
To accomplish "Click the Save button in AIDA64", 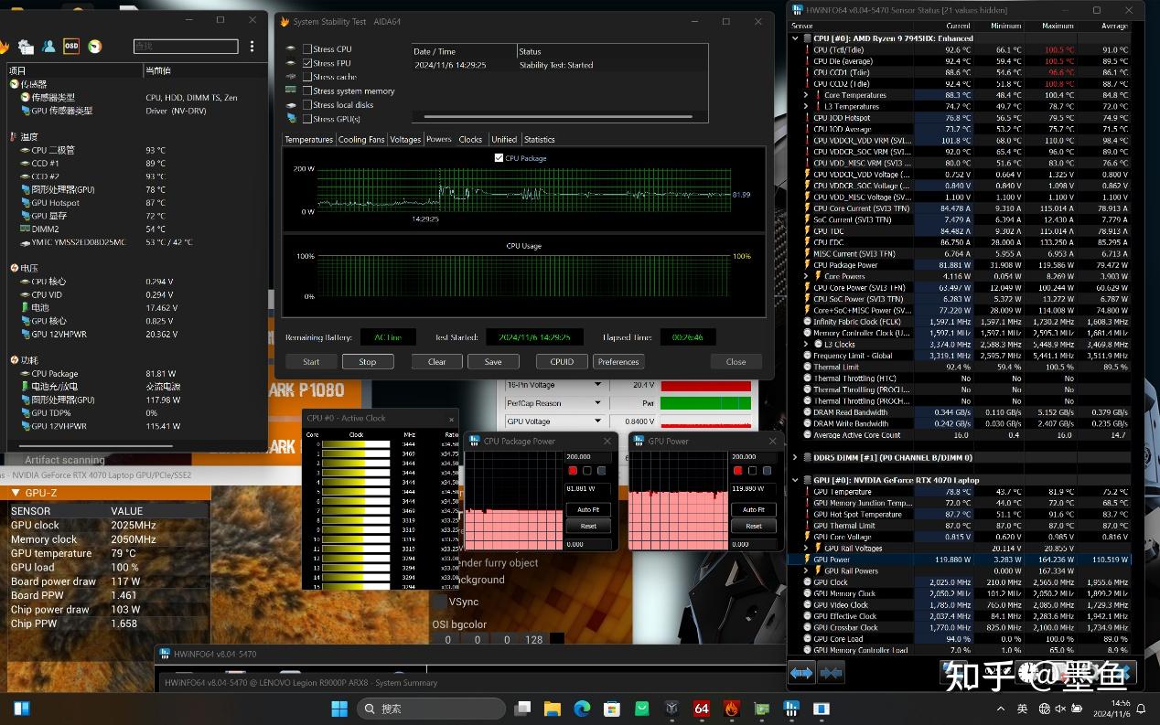I will (493, 361).
